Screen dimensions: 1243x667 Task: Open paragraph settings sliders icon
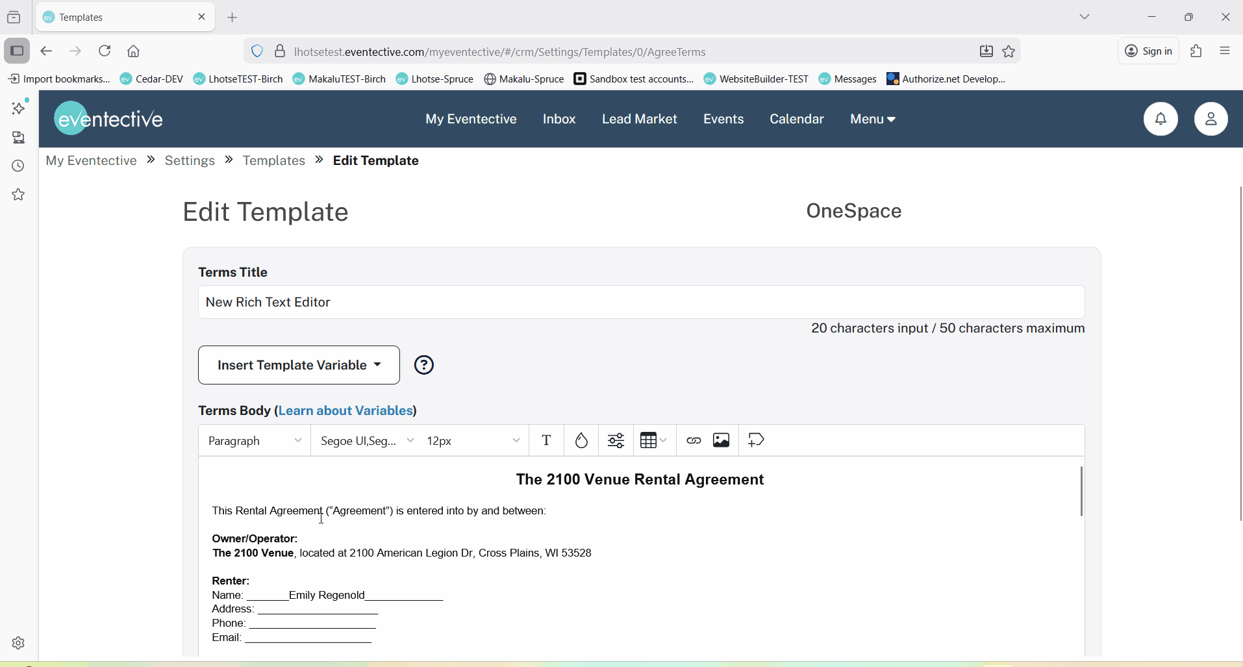[616, 441]
